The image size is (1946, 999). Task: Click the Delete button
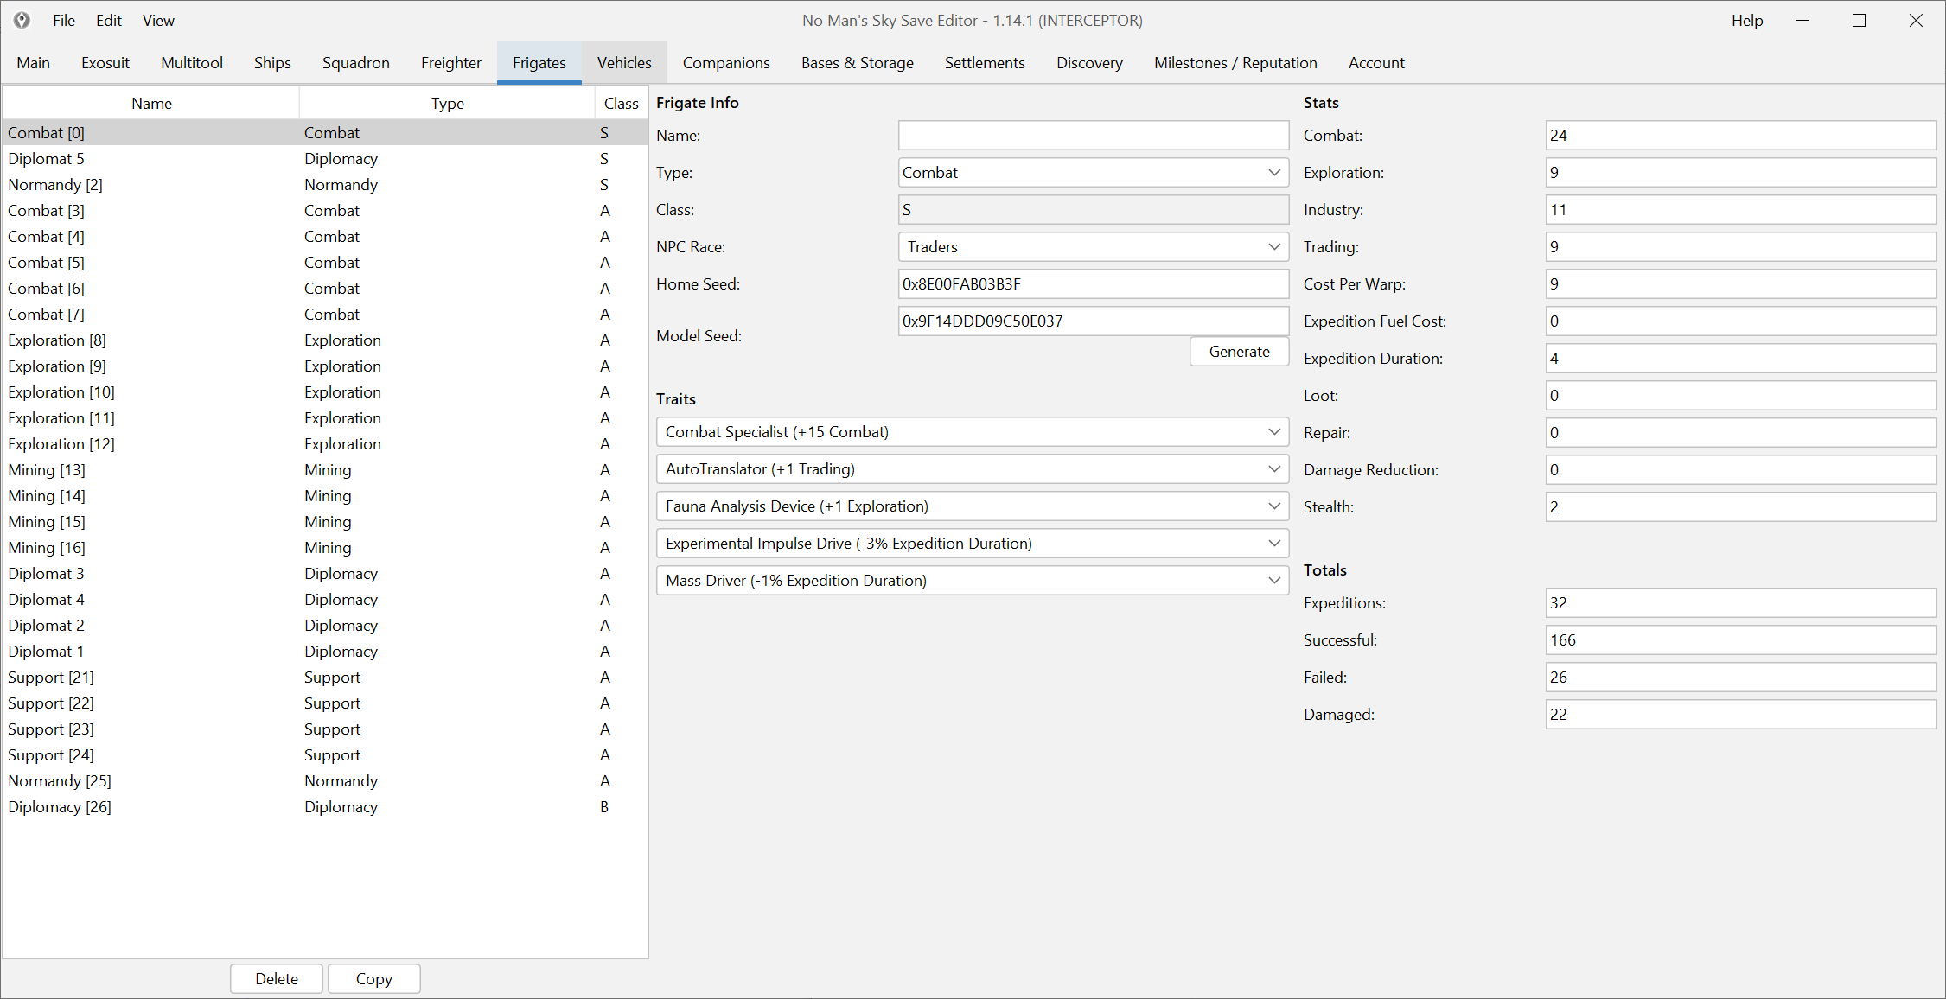[277, 978]
